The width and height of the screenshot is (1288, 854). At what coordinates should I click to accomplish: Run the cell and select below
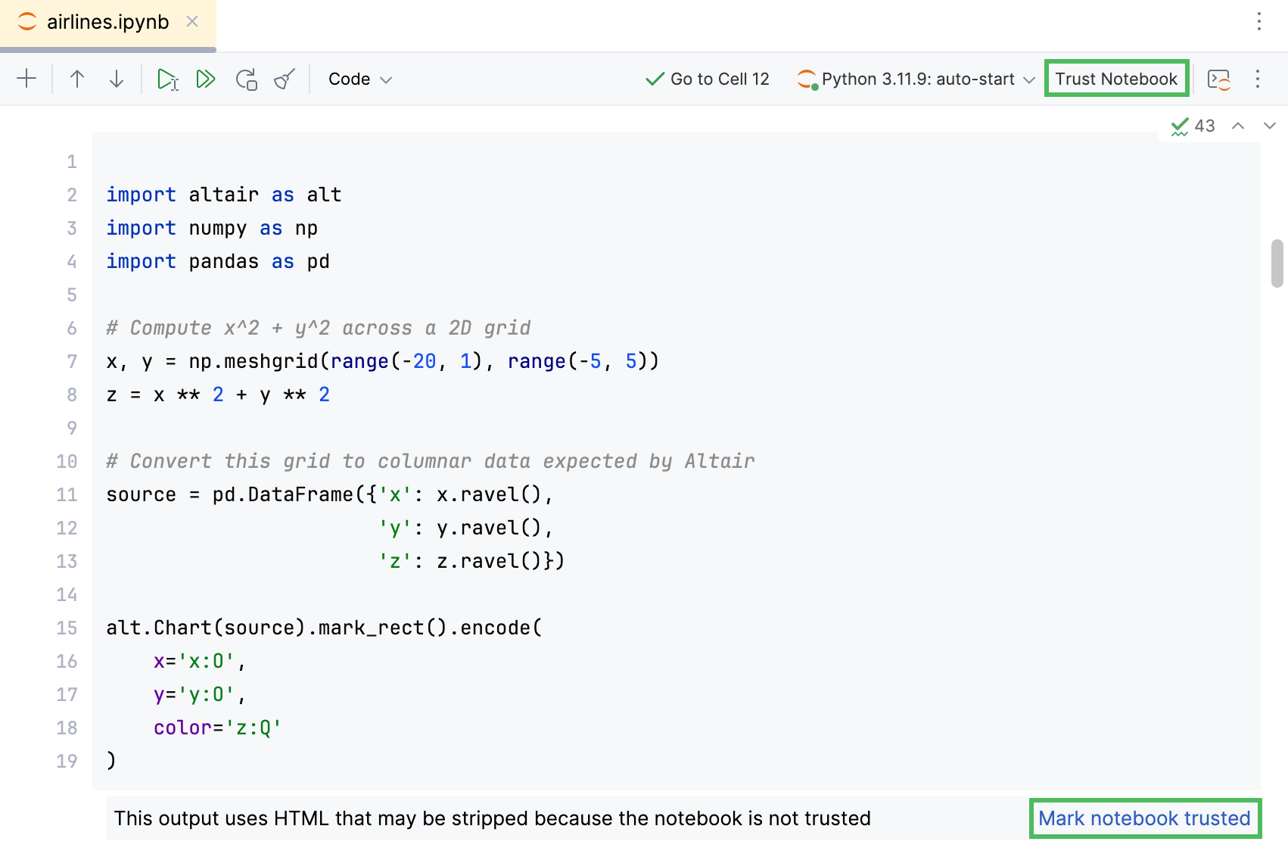point(167,78)
